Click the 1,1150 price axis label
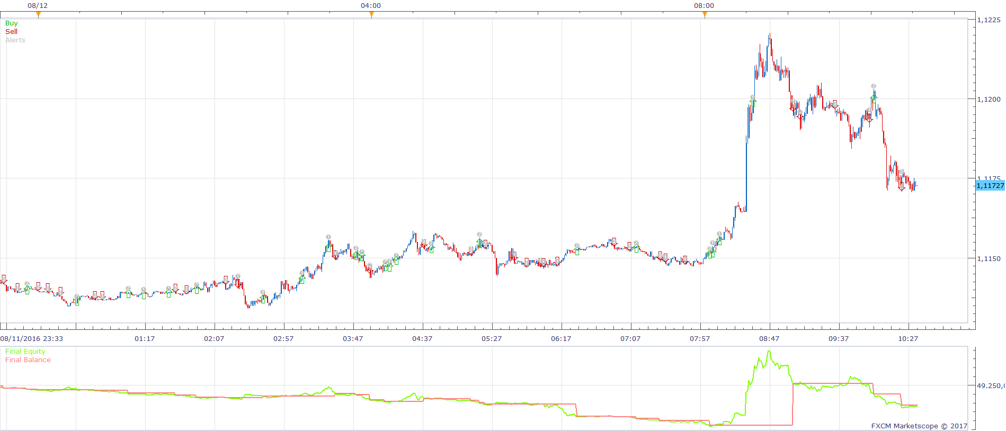Screen dimensions: 1006x431 pos(989,258)
